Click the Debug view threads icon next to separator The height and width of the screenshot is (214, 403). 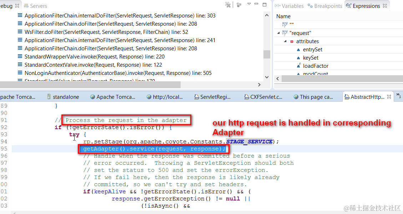[239, 5]
